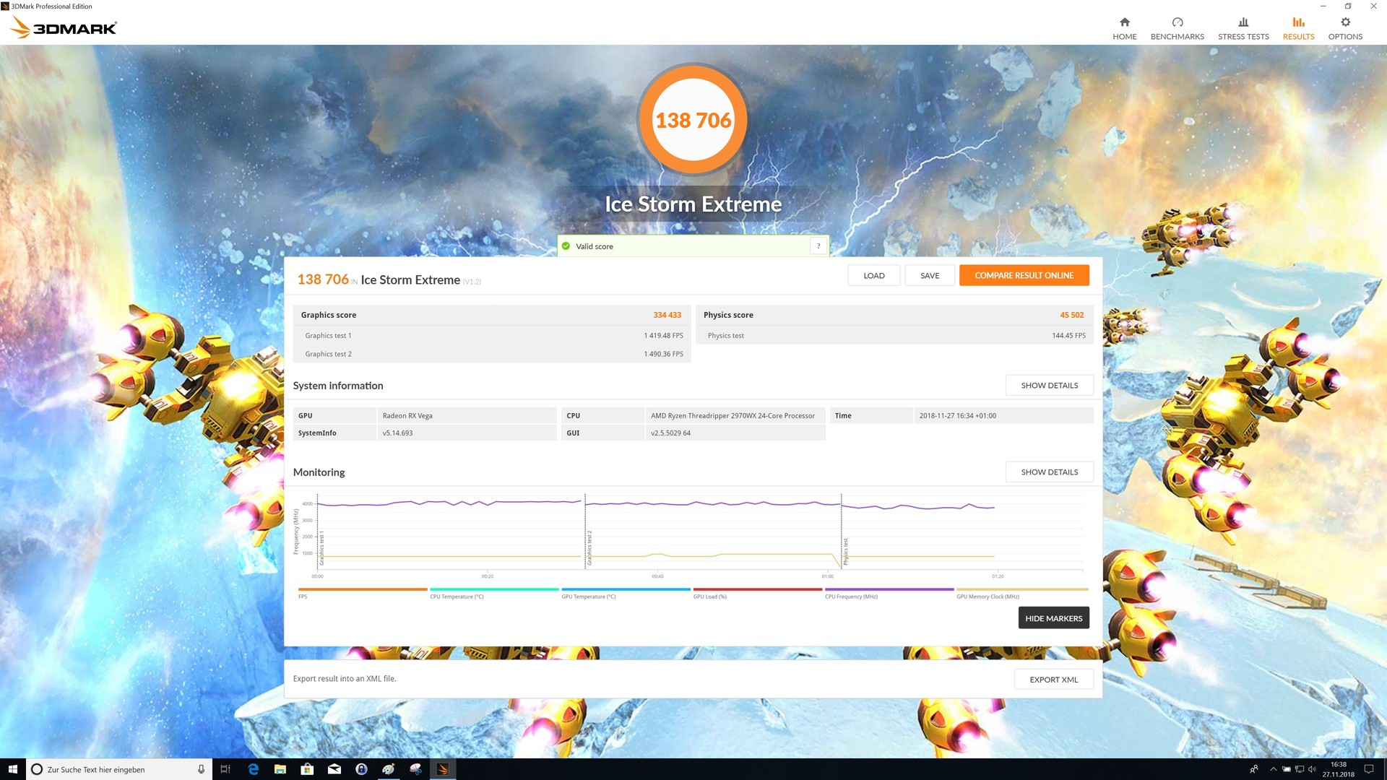Show details for System information
Image resolution: width=1387 pixels, height=780 pixels.
click(x=1049, y=386)
